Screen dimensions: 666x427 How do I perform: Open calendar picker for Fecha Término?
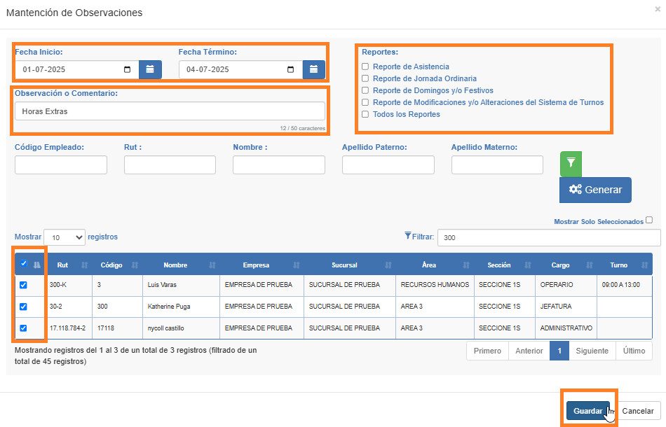[313, 69]
